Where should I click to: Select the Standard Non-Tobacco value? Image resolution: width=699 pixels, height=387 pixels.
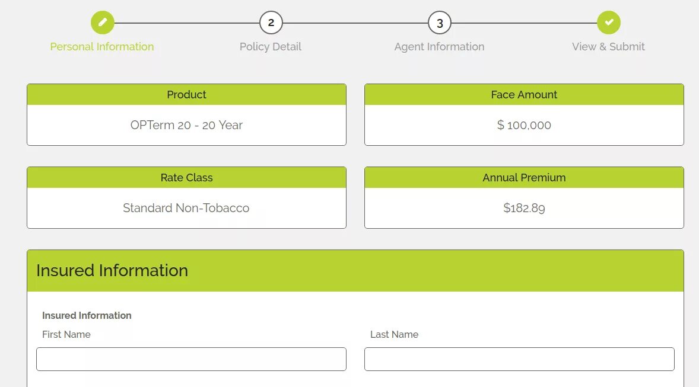186,208
